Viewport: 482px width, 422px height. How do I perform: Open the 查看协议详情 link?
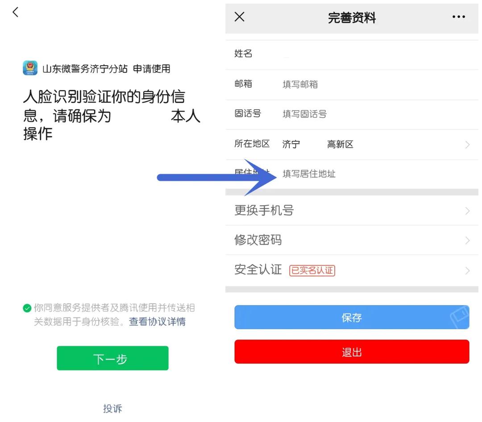click(157, 322)
